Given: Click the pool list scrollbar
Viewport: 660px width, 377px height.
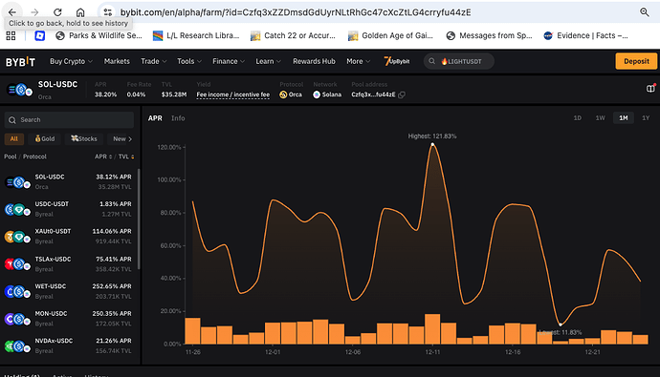Looking at the screenshot, I should 139,220.
